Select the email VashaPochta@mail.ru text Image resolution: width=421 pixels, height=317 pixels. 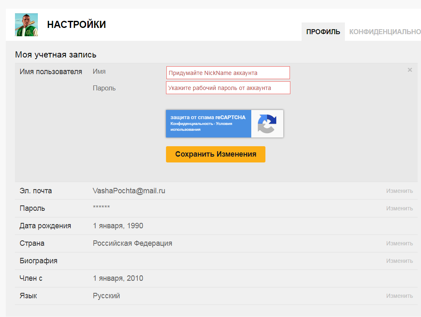[x=129, y=191]
